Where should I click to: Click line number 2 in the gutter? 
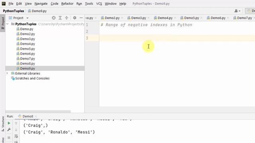[x=87, y=31]
